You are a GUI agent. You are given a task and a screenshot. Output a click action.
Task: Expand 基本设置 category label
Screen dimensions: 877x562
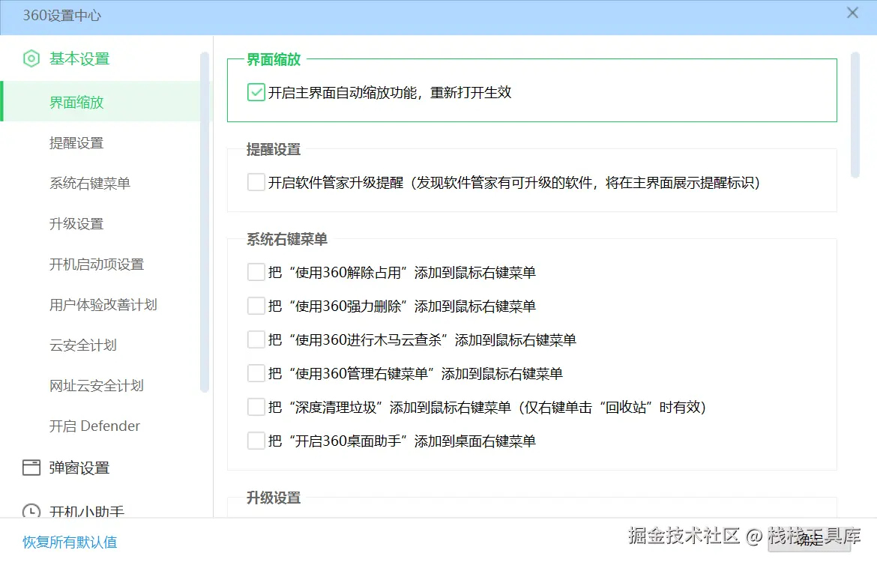(x=79, y=58)
